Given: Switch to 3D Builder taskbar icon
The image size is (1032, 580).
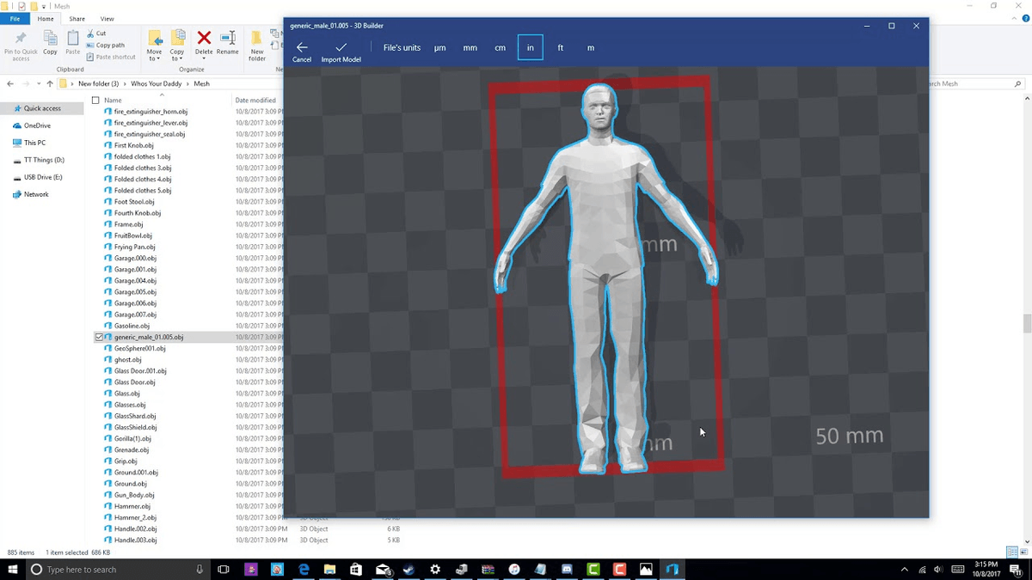Looking at the screenshot, I should 672,569.
